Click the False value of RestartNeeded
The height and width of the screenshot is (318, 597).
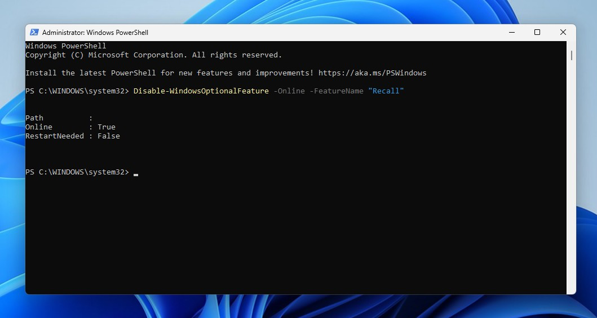tap(108, 136)
